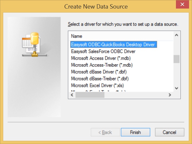
Task: Select Microsoft Excel Driver (*.xls)
Action: (97, 85)
